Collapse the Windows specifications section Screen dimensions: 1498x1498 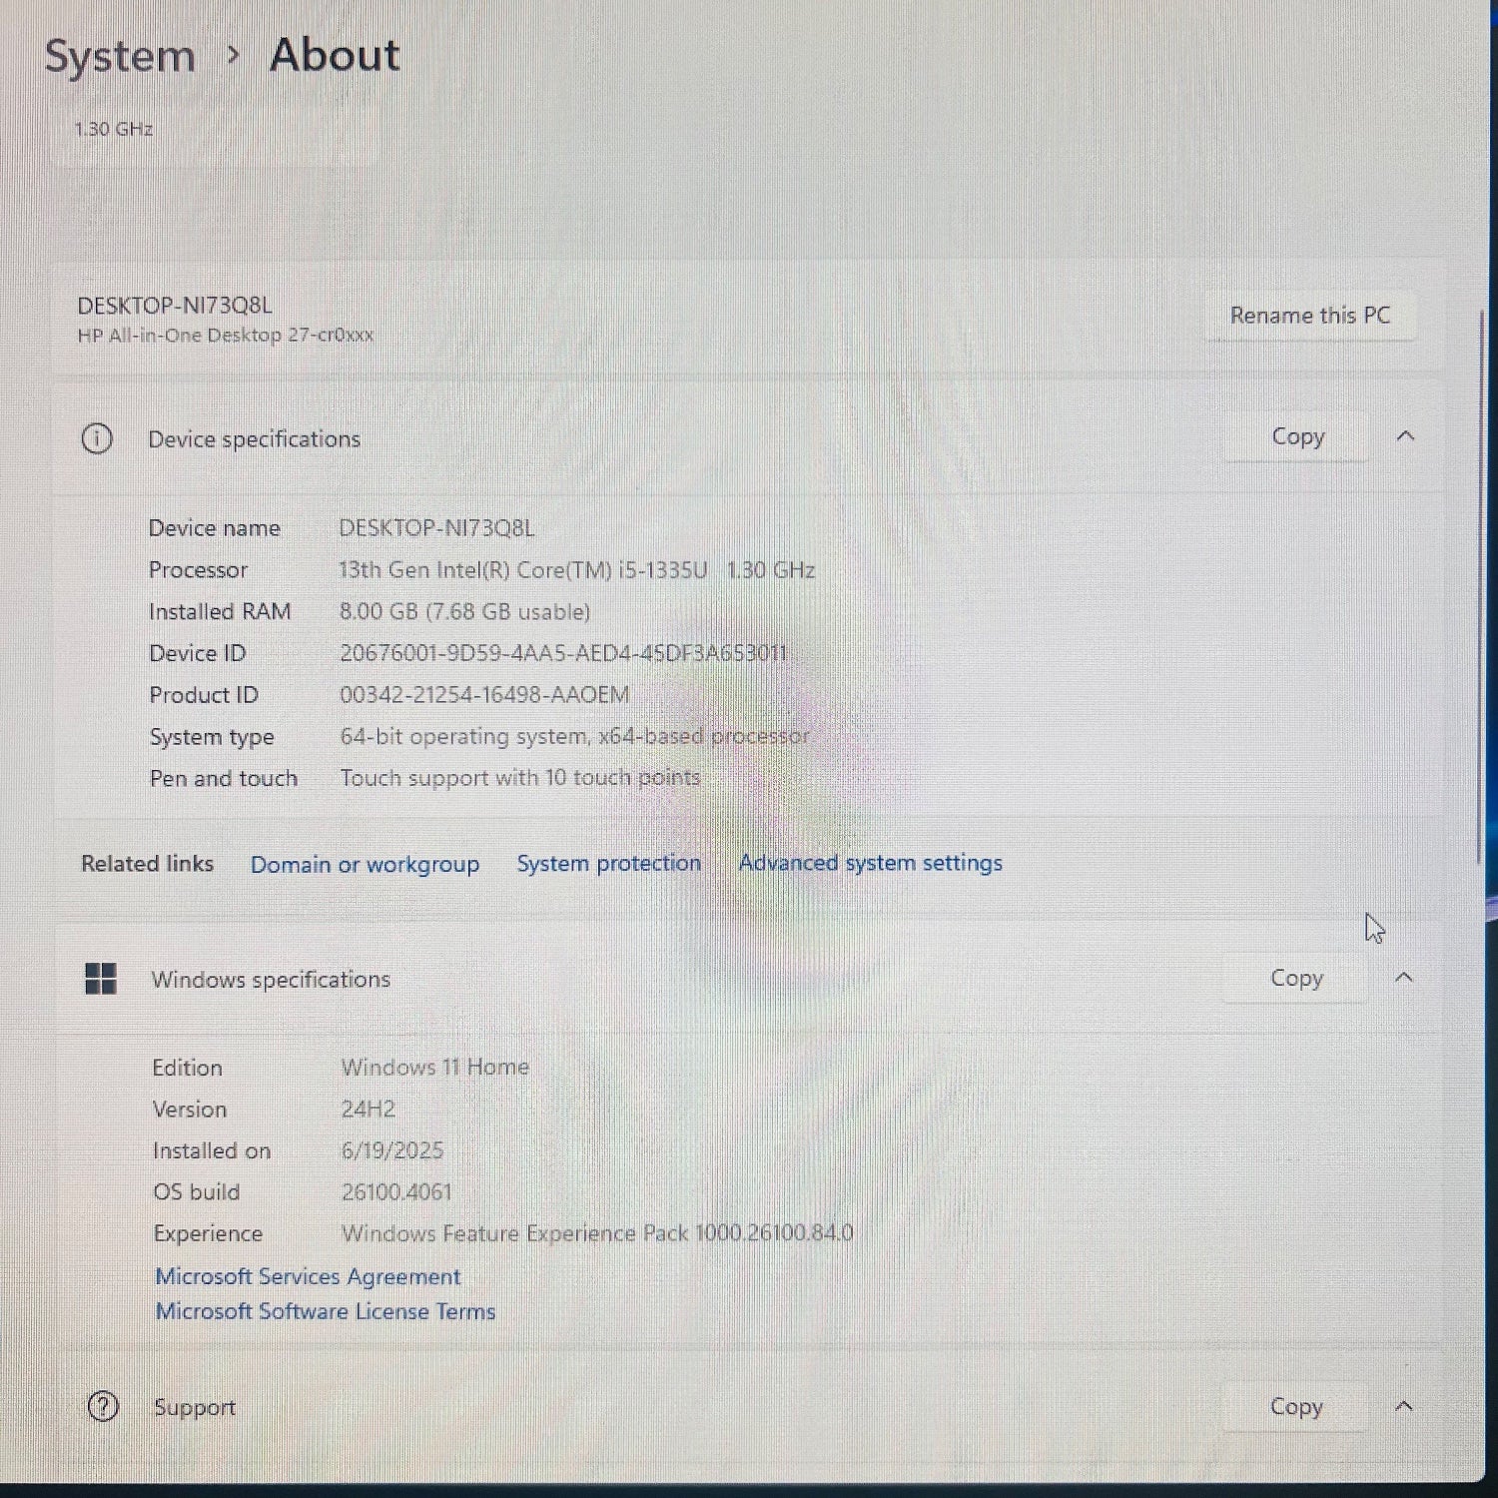click(x=1405, y=978)
